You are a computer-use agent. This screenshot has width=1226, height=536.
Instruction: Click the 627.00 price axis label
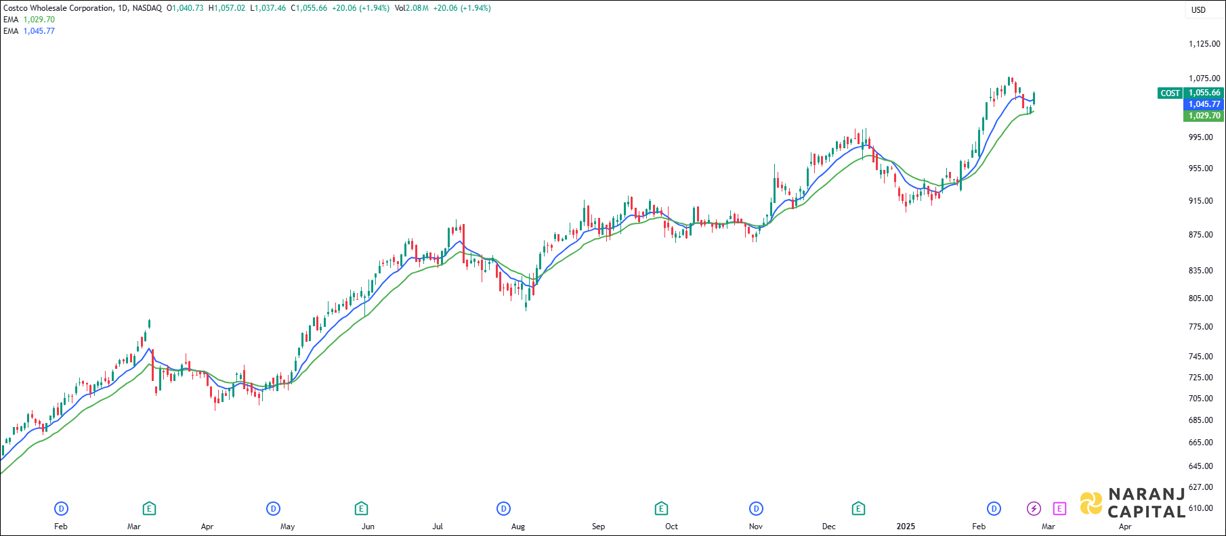point(1201,487)
